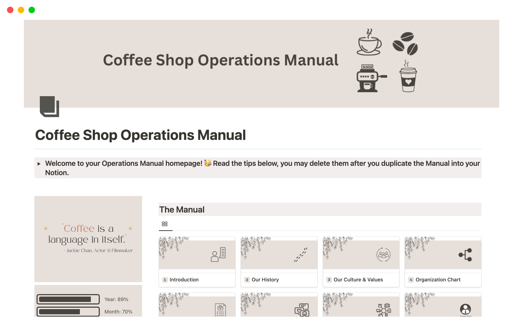Image resolution: width=516 pixels, height=322 pixels.
Task: Click the network node icon on Organization Chart card
Action: (x=466, y=254)
